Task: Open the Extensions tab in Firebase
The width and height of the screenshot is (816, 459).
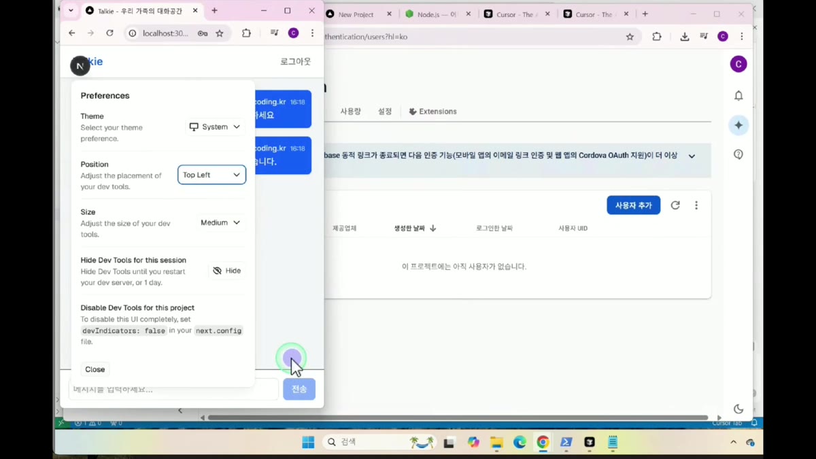Action: pyautogui.click(x=432, y=112)
